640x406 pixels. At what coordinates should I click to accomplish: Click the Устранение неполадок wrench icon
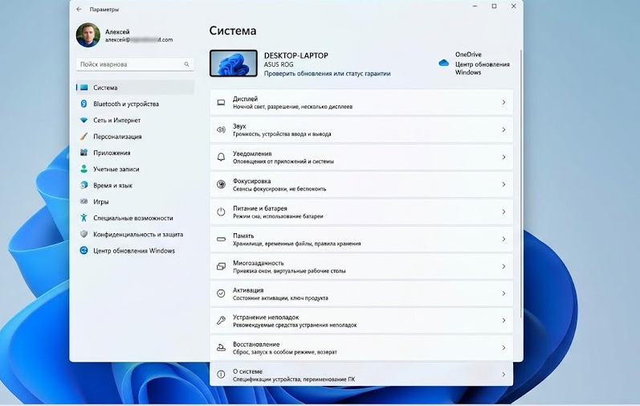[221, 321]
